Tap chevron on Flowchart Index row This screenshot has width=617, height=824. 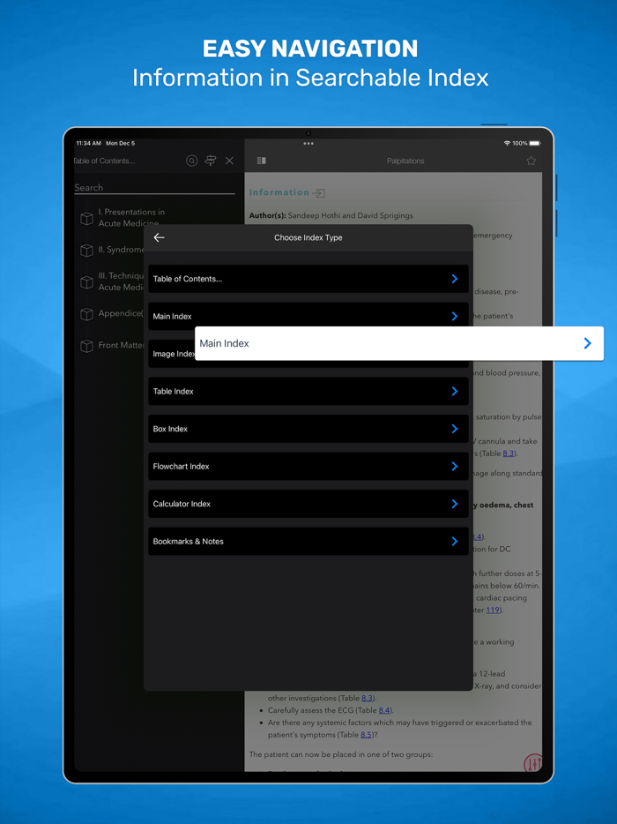pos(455,466)
